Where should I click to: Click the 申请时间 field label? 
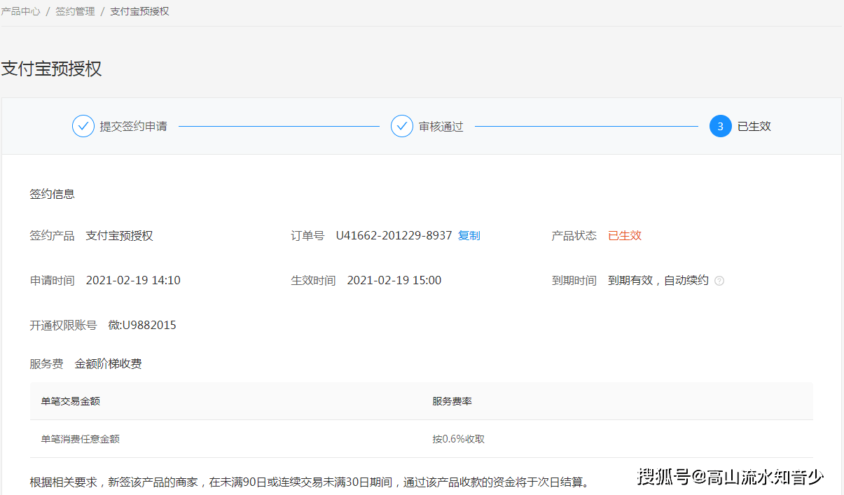53,281
